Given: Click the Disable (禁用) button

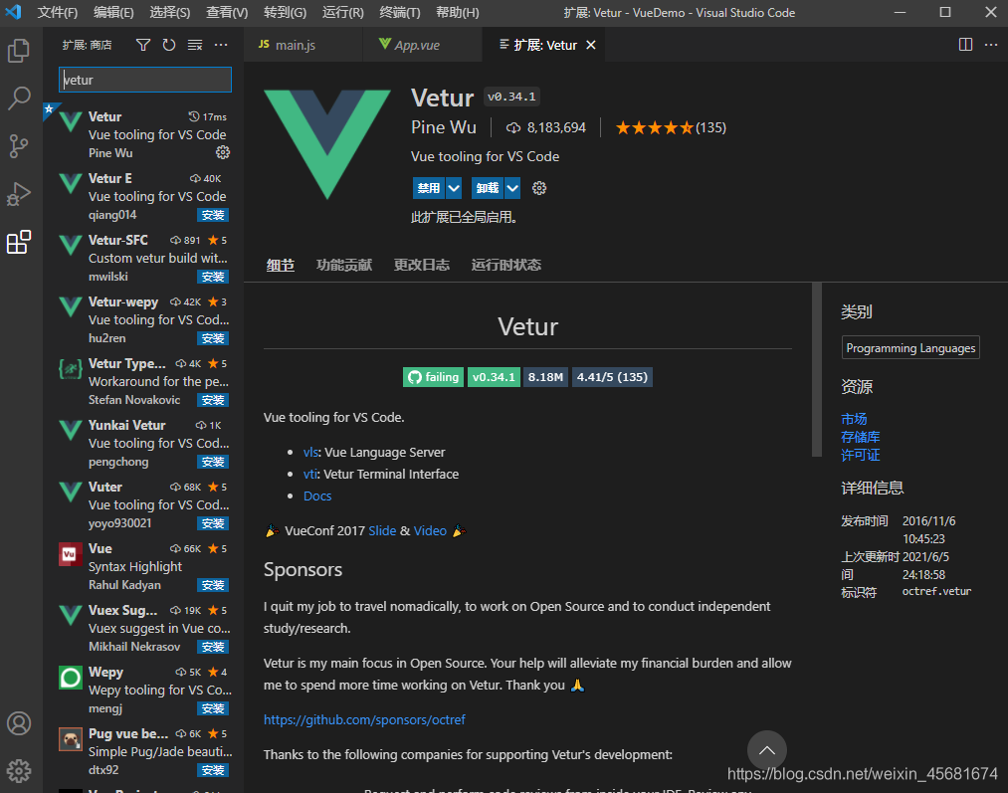Looking at the screenshot, I should coord(429,188).
